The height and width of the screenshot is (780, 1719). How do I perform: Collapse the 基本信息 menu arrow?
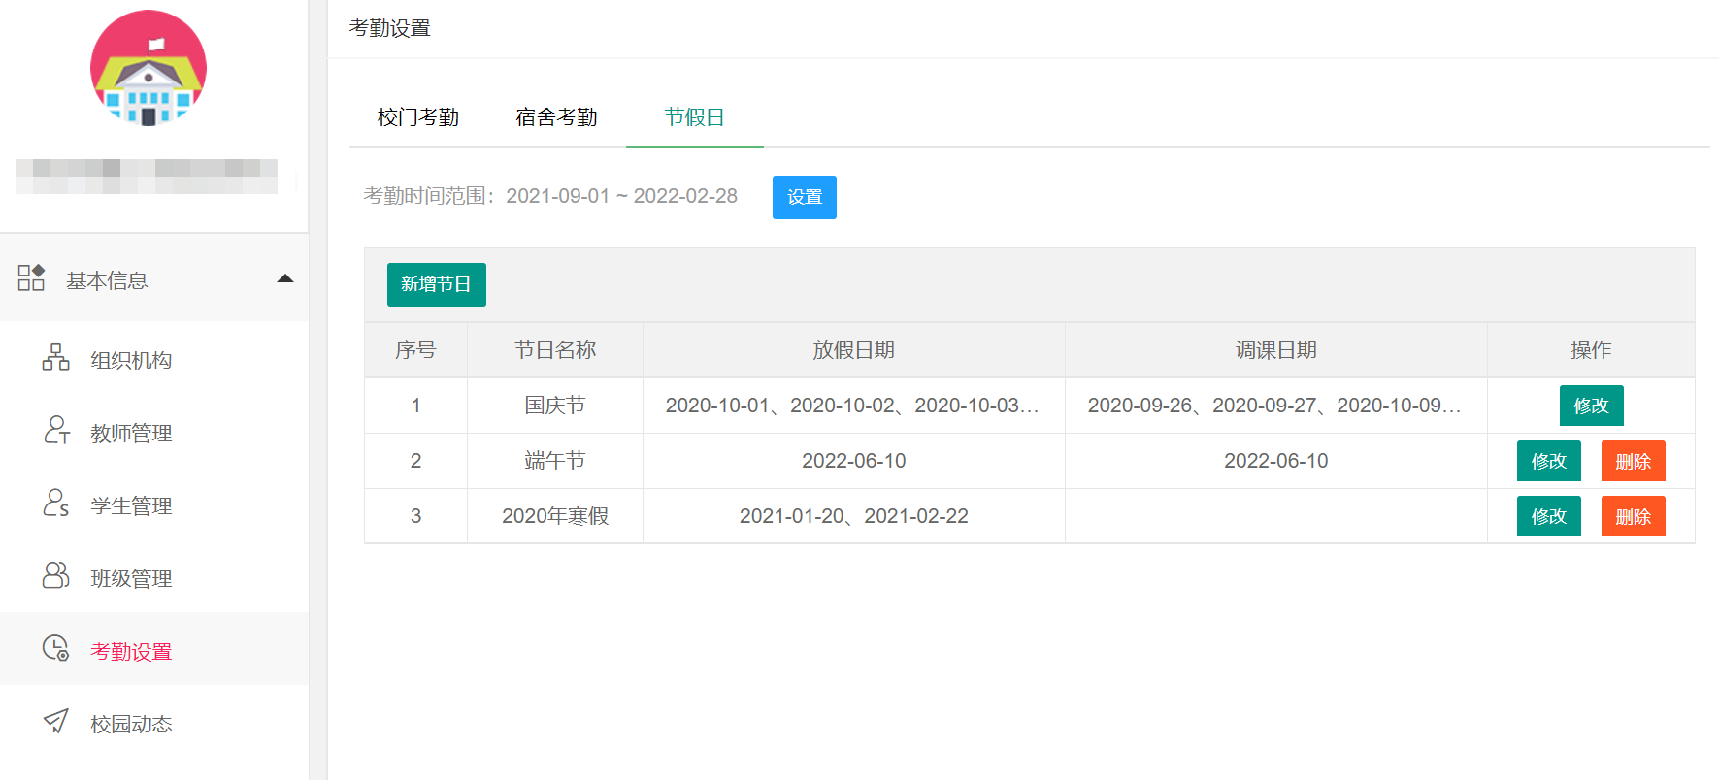pos(285,279)
